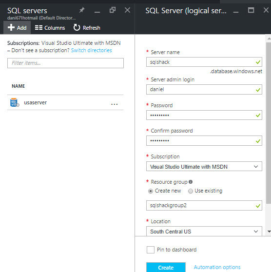
Task: Click the blue Create button
Action: pyautogui.click(x=166, y=267)
